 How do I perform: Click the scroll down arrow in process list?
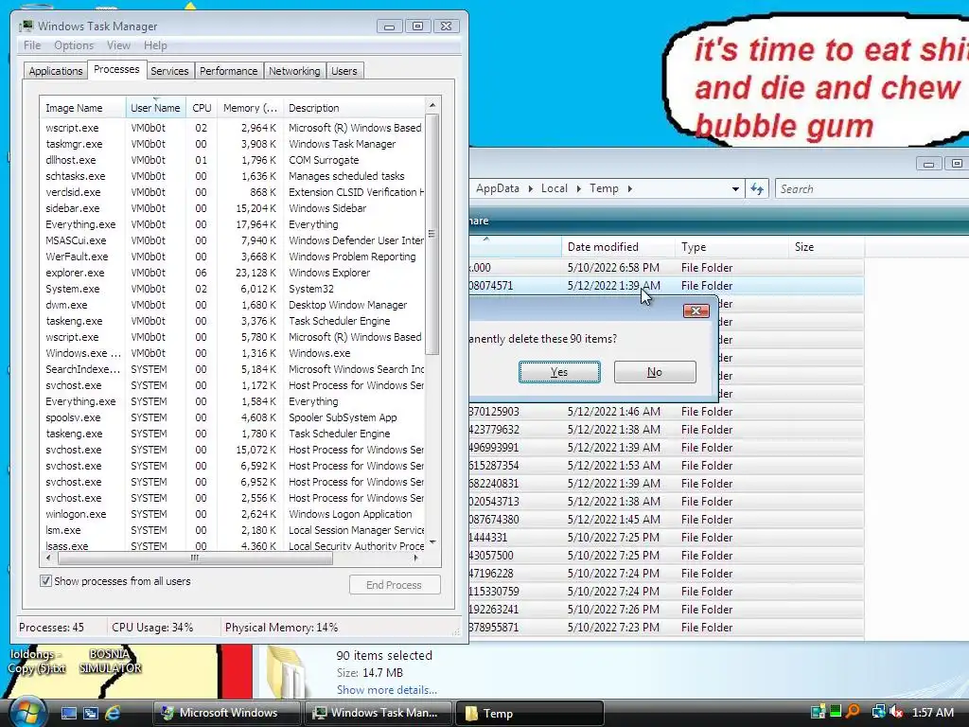pyautogui.click(x=432, y=542)
